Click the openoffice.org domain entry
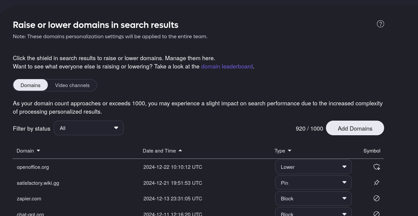418x216 pixels. (33, 167)
